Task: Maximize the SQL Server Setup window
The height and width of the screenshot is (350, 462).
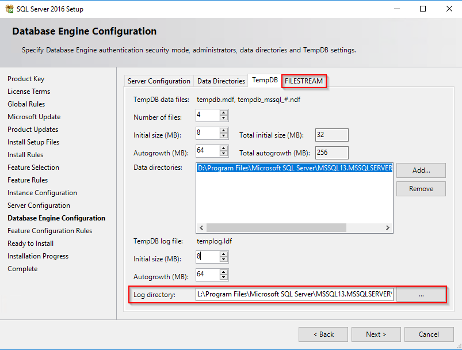Action: click(423, 9)
